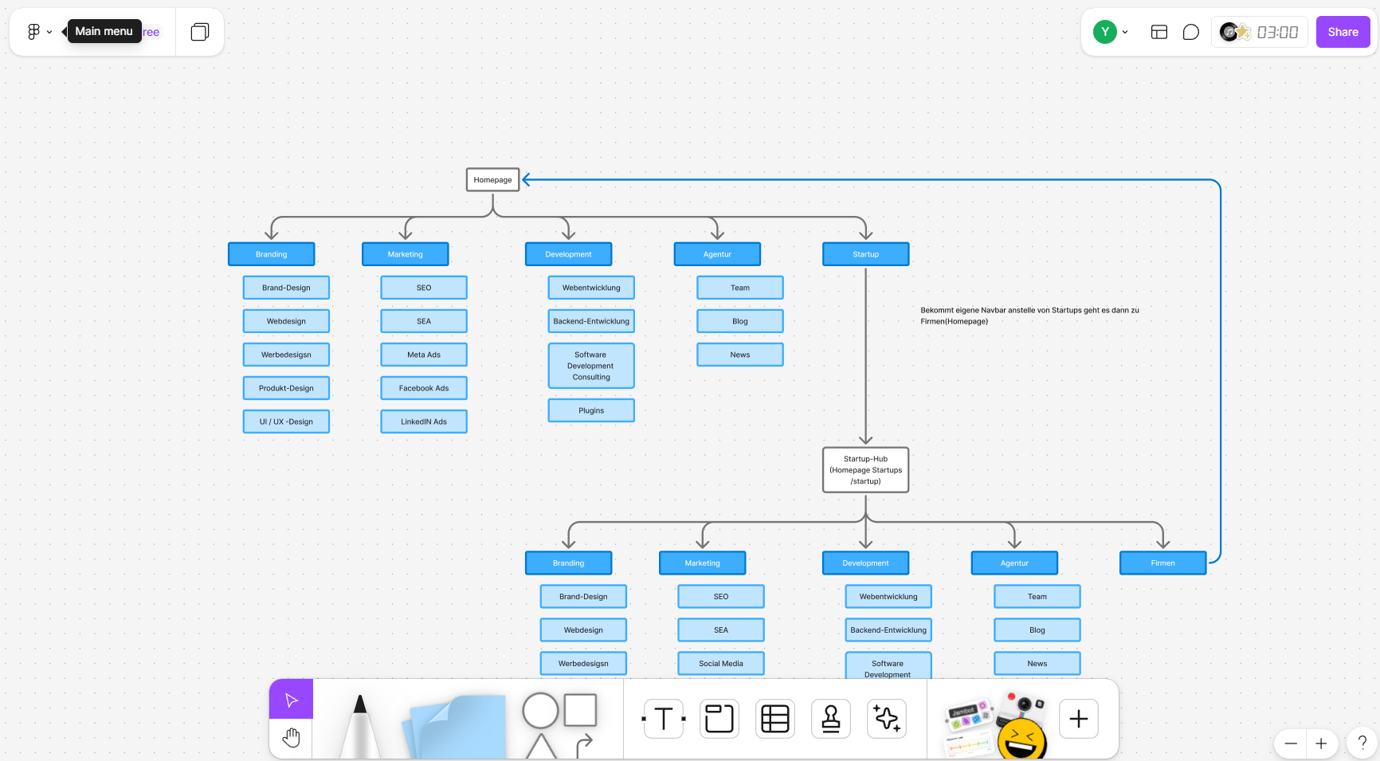Select the circle shape tool
The width and height of the screenshot is (1380, 761).
click(x=540, y=710)
